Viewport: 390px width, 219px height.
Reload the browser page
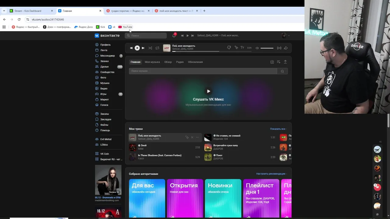click(x=19, y=19)
